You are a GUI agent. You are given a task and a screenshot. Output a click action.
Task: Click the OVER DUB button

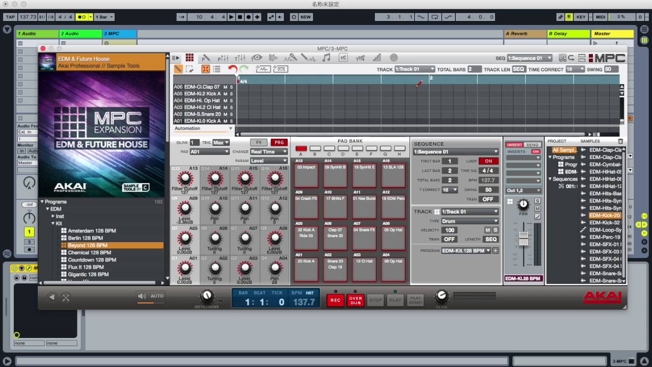(x=356, y=300)
